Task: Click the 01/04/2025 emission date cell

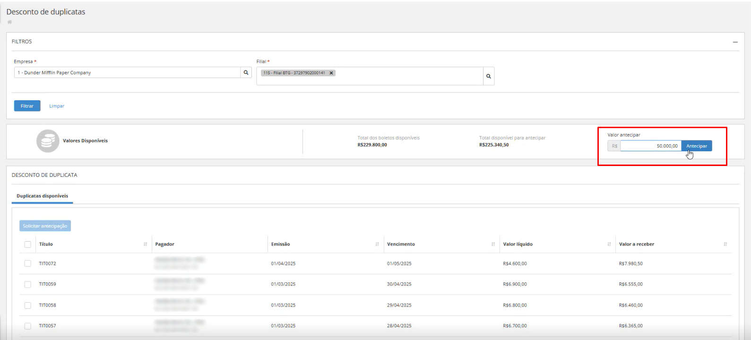Action: point(283,263)
